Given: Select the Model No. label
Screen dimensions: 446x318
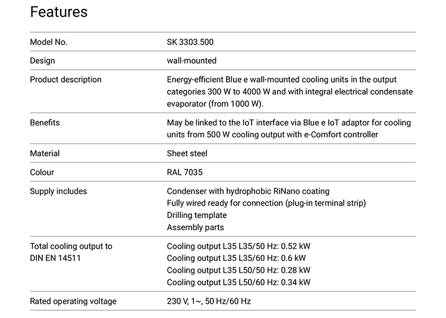Looking at the screenshot, I should point(48,42).
